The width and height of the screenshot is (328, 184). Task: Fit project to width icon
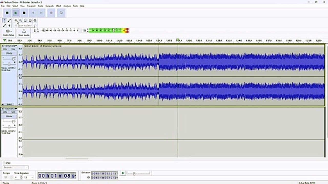point(30,20)
